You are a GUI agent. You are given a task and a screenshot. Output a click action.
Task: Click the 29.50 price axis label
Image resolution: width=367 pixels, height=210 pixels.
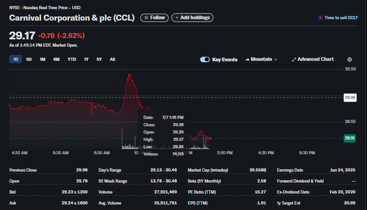click(350, 122)
